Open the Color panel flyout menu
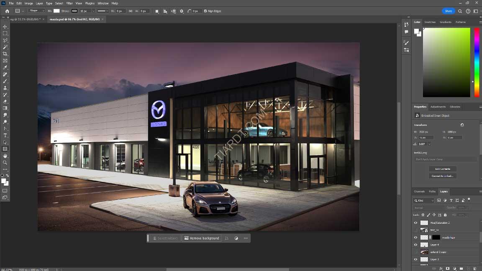The image size is (482, 271). (480, 22)
